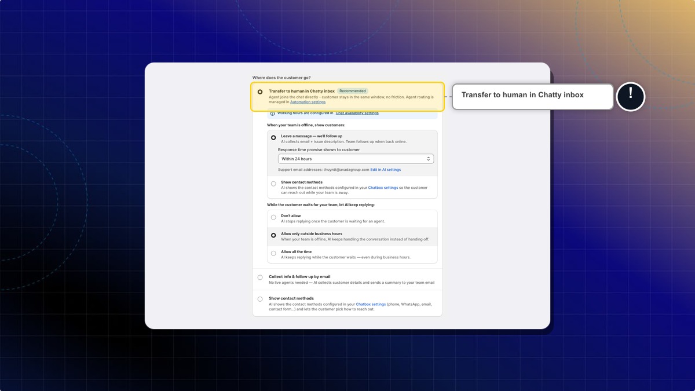Viewport: 695px width, 391px height.
Task: Click Response time promise shown to customer label
Action: [319, 149]
